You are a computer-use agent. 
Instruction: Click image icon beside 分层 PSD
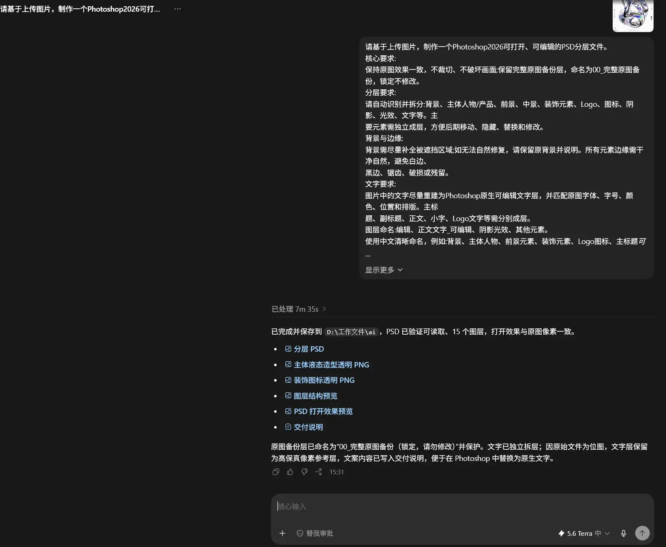click(288, 349)
